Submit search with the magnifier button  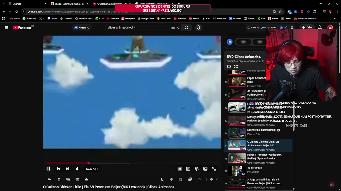(x=186, y=28)
